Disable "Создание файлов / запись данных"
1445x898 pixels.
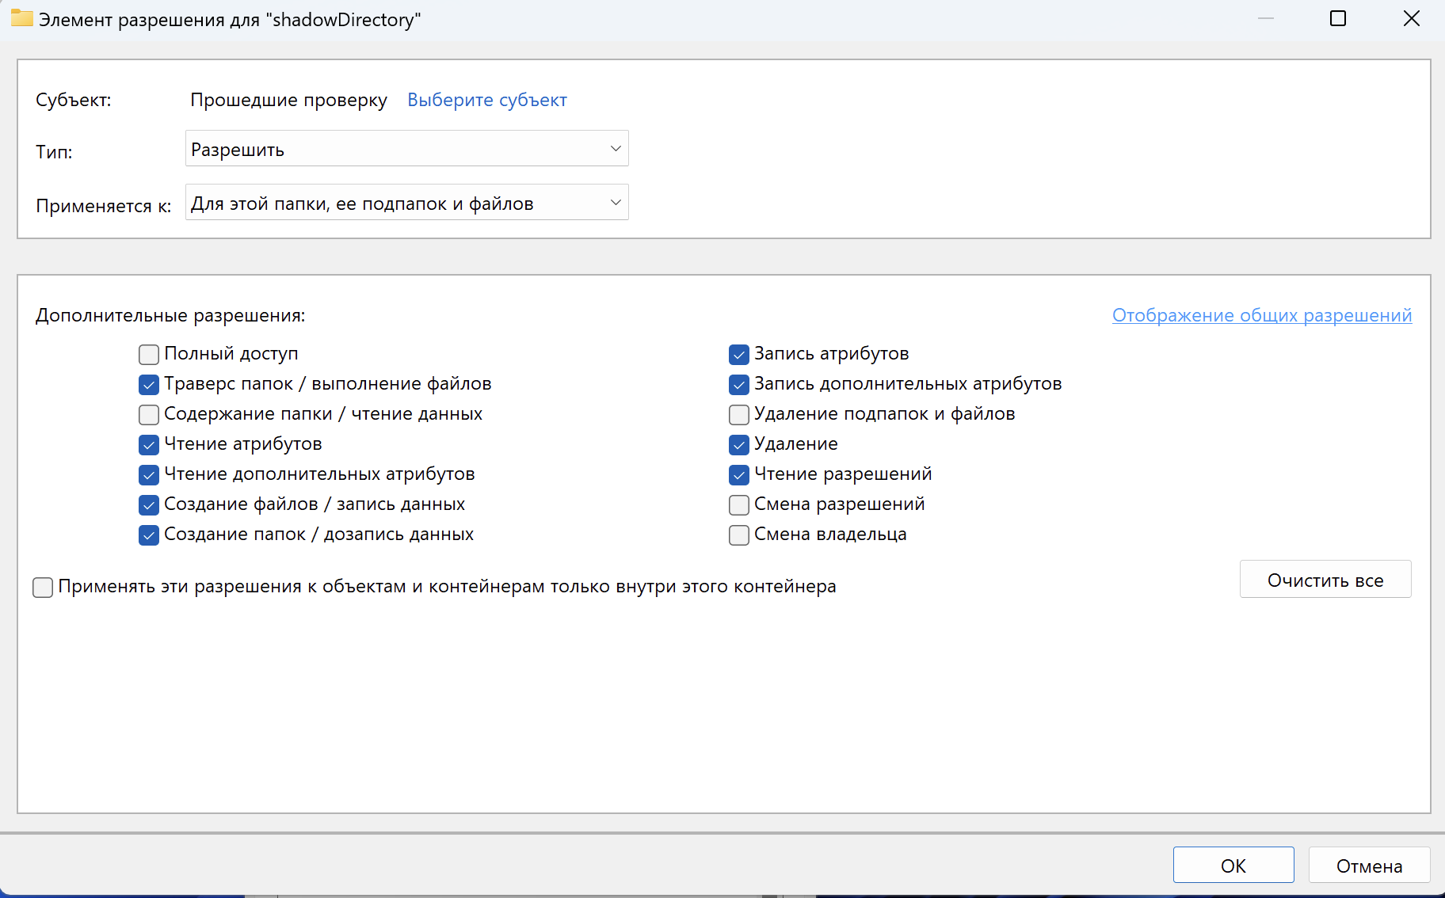(149, 504)
